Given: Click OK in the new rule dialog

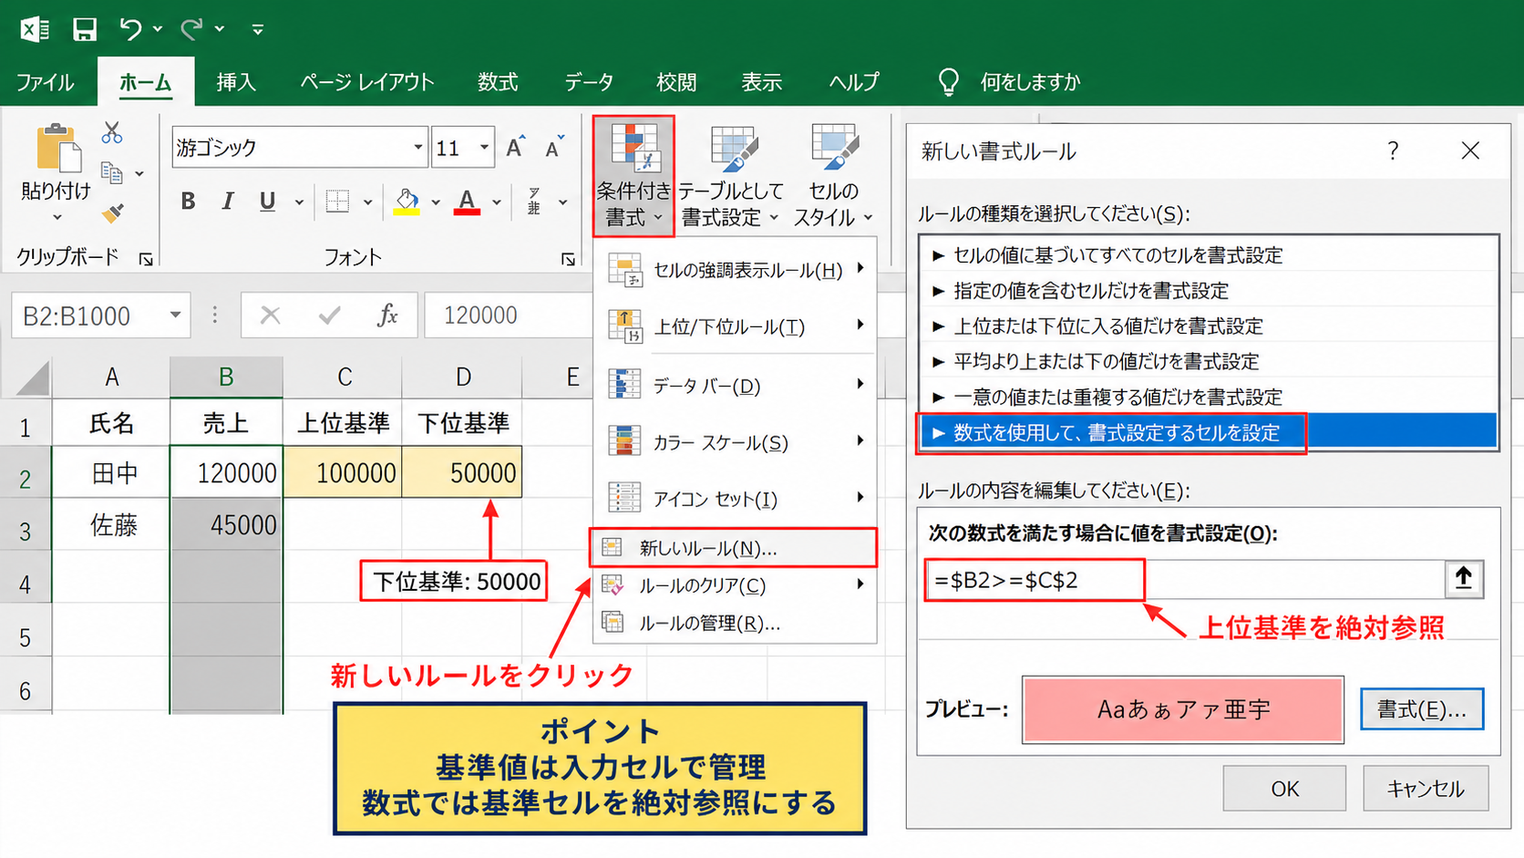Looking at the screenshot, I should click(1284, 789).
